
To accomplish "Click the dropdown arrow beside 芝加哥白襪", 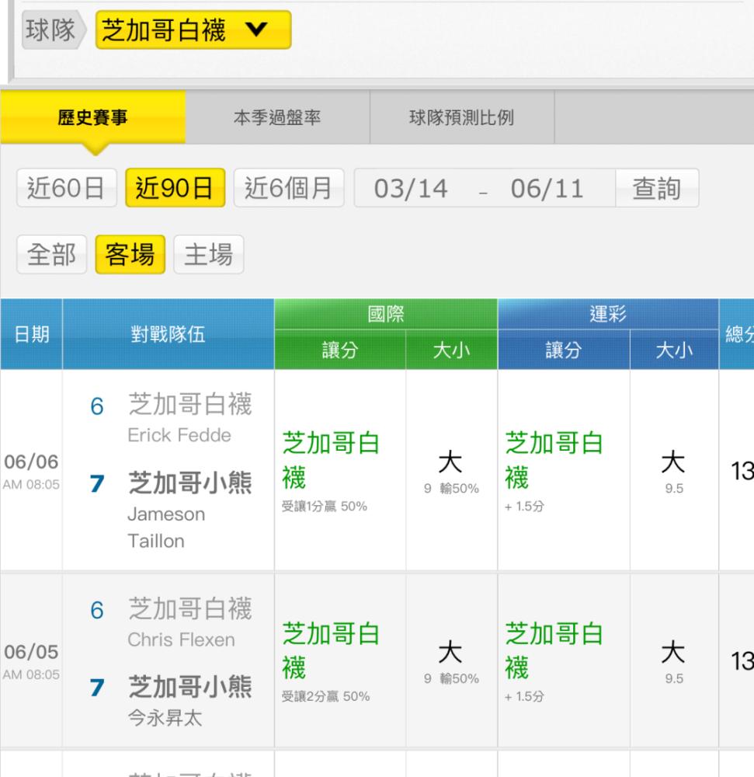I will tap(256, 30).
